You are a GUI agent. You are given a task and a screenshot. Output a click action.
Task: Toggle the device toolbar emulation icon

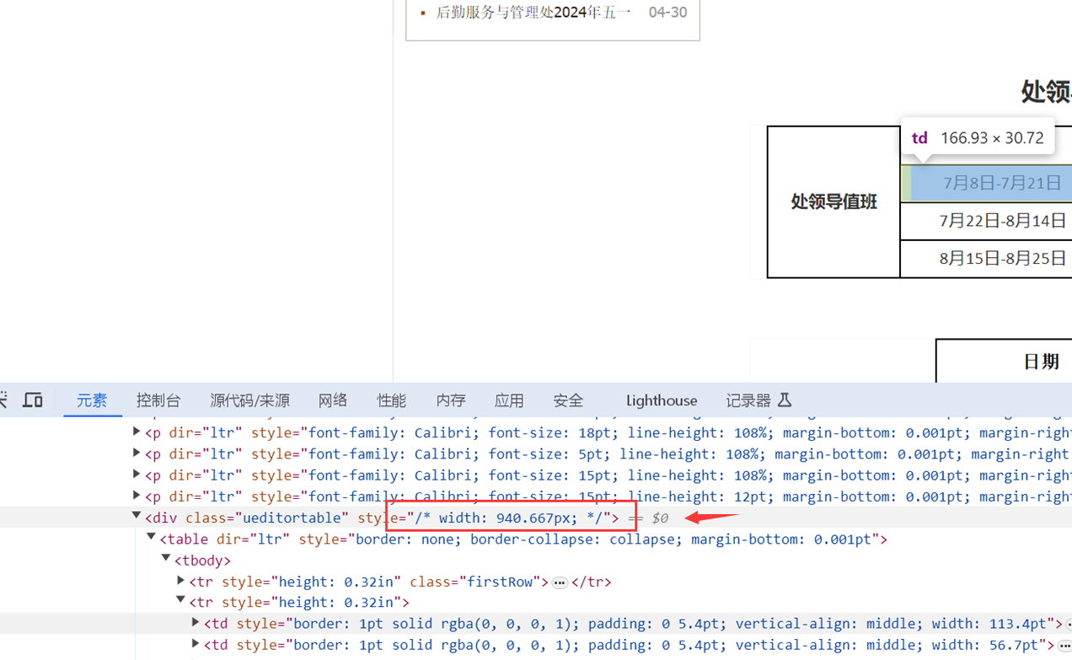[x=33, y=400]
